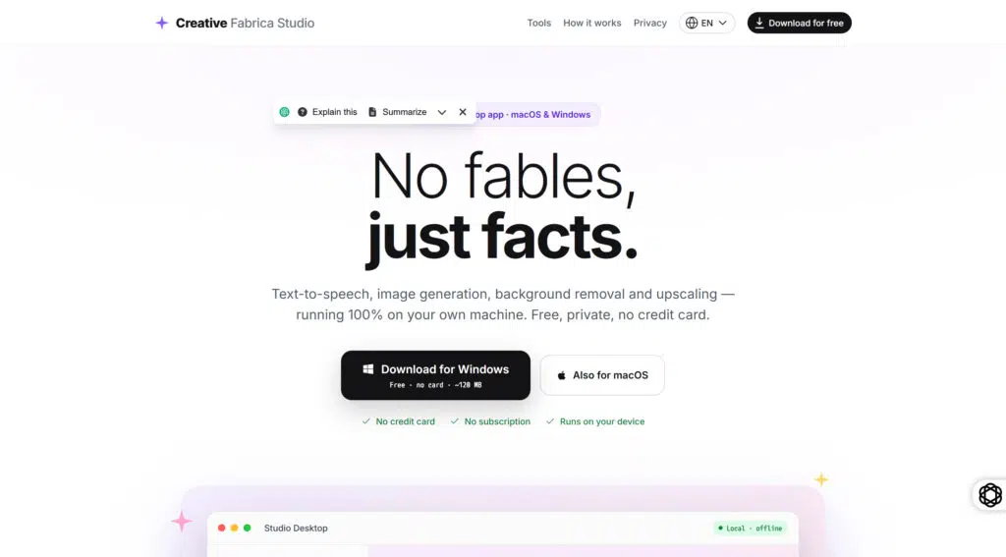
Task: Click the red dot in Studio Desktop mockup
Action: [221, 529]
